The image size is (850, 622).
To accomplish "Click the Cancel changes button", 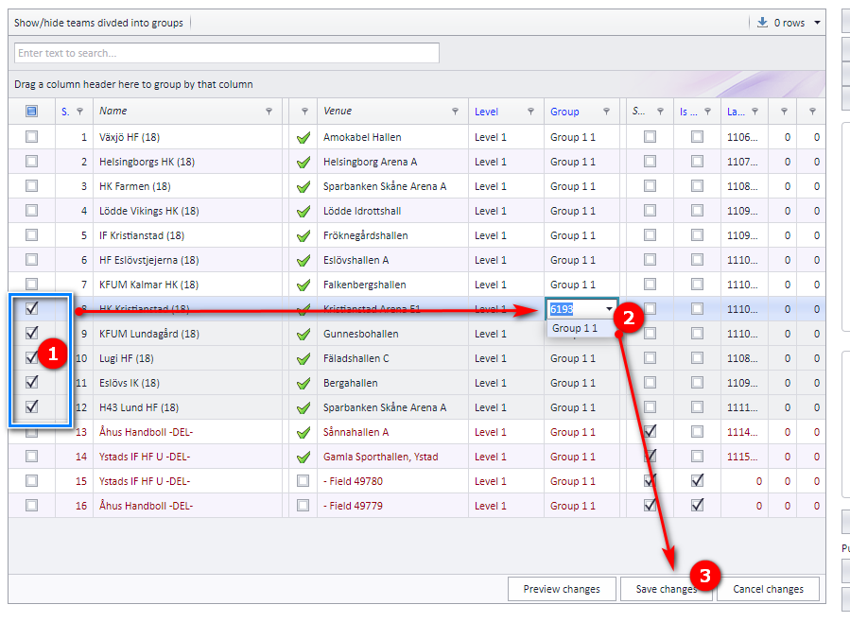I will coord(768,589).
